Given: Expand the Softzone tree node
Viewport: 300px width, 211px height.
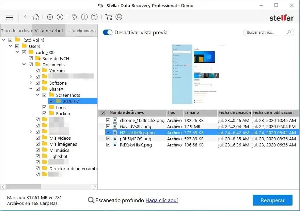Looking at the screenshot, I should [31, 83].
